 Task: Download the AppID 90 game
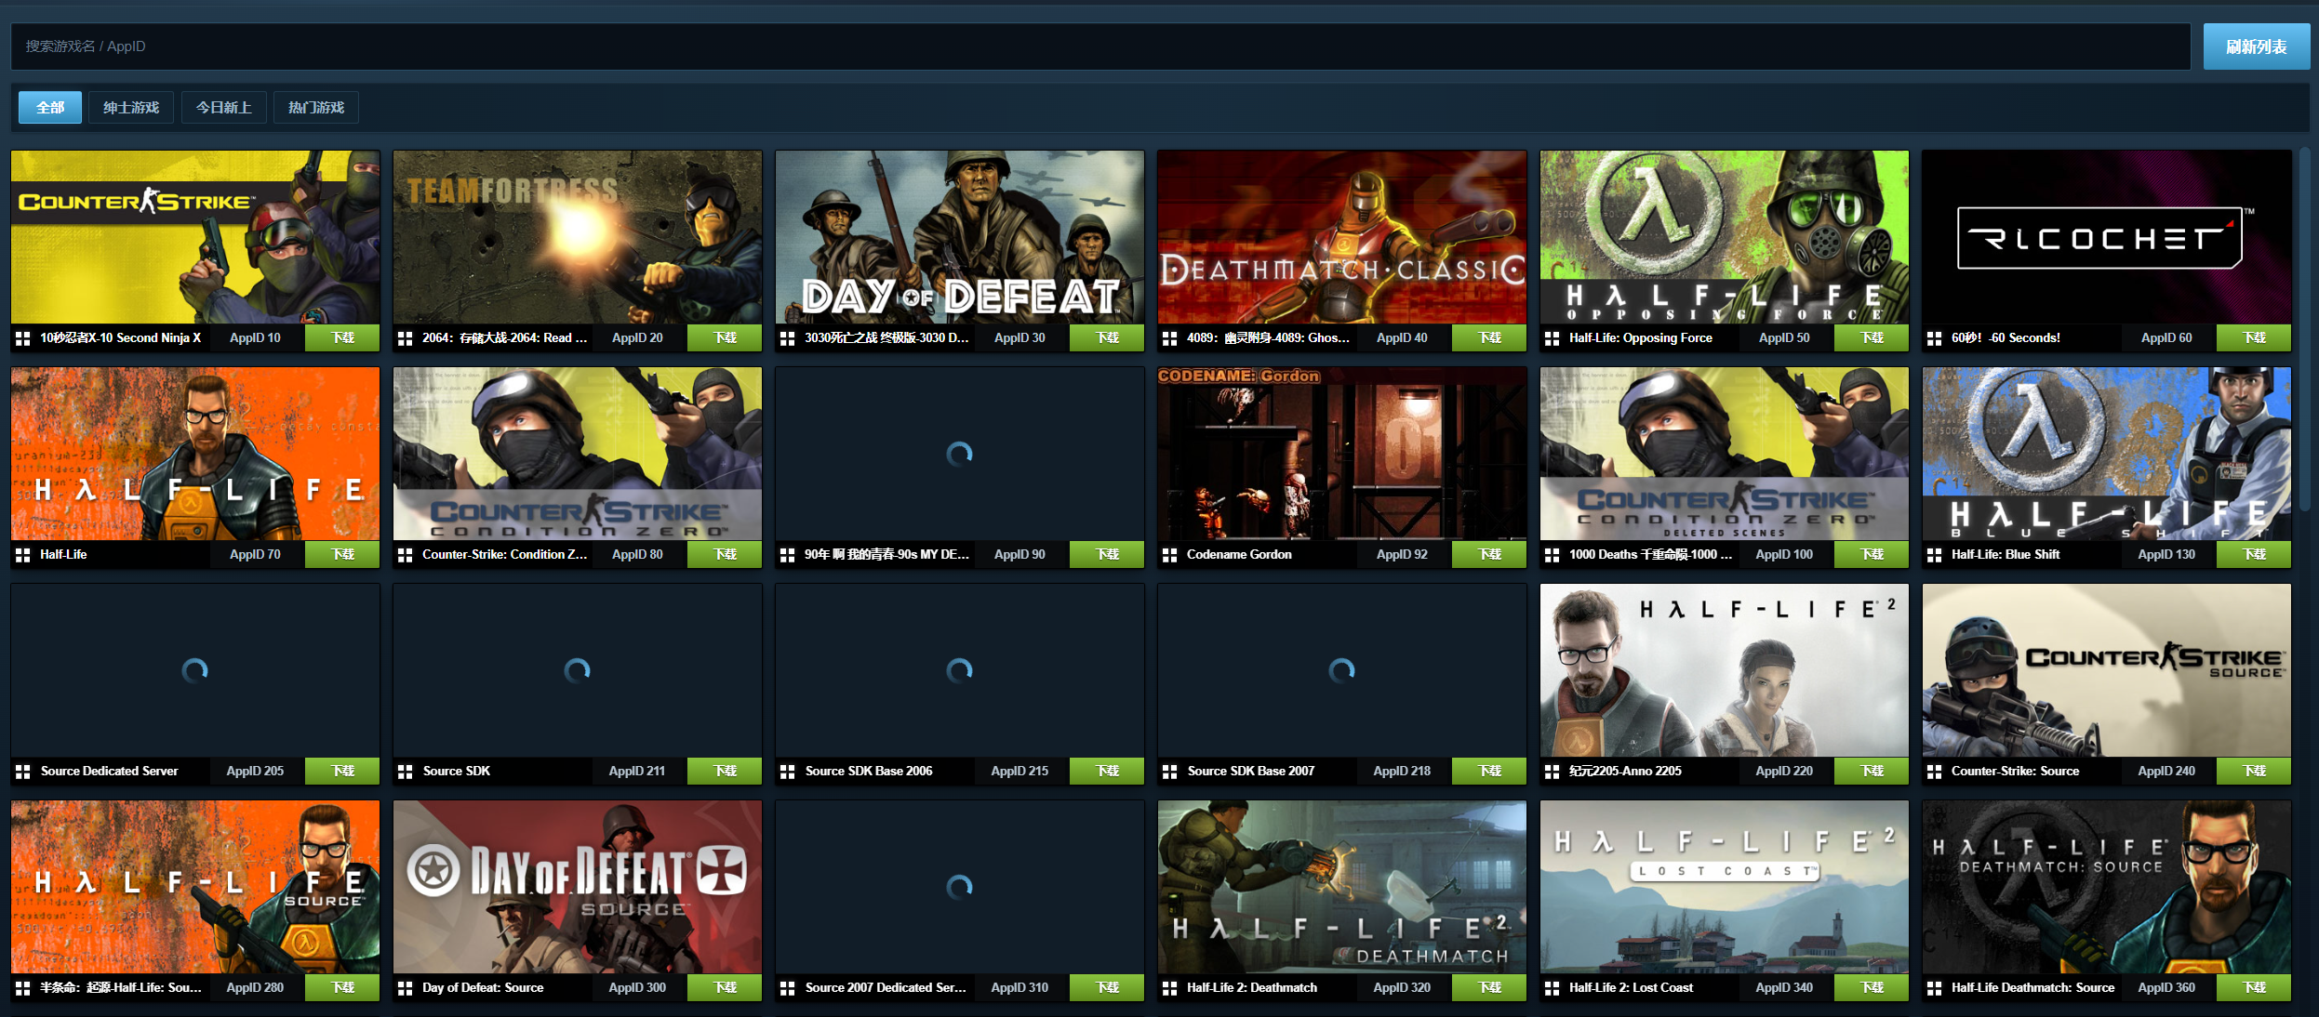click(x=1108, y=554)
